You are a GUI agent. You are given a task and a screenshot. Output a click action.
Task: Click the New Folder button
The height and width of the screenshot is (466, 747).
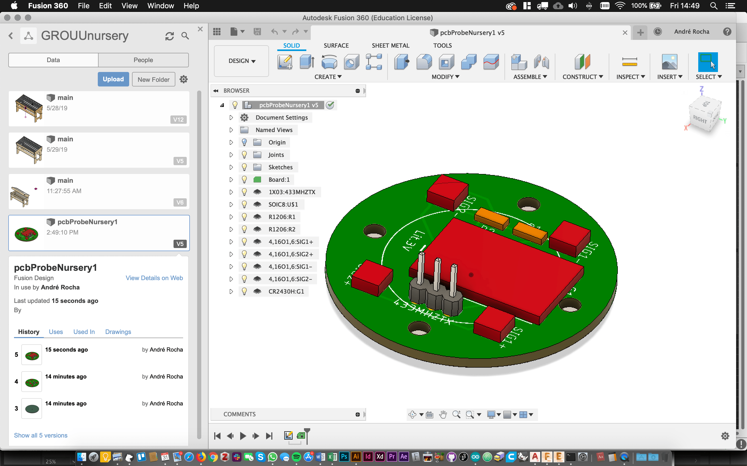pos(153,79)
